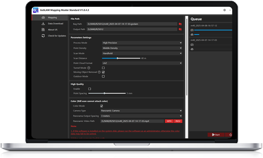This screenshot has width=263, height=158.
Task: Click the Check for Updates refresh icon
Action: click(43, 36)
